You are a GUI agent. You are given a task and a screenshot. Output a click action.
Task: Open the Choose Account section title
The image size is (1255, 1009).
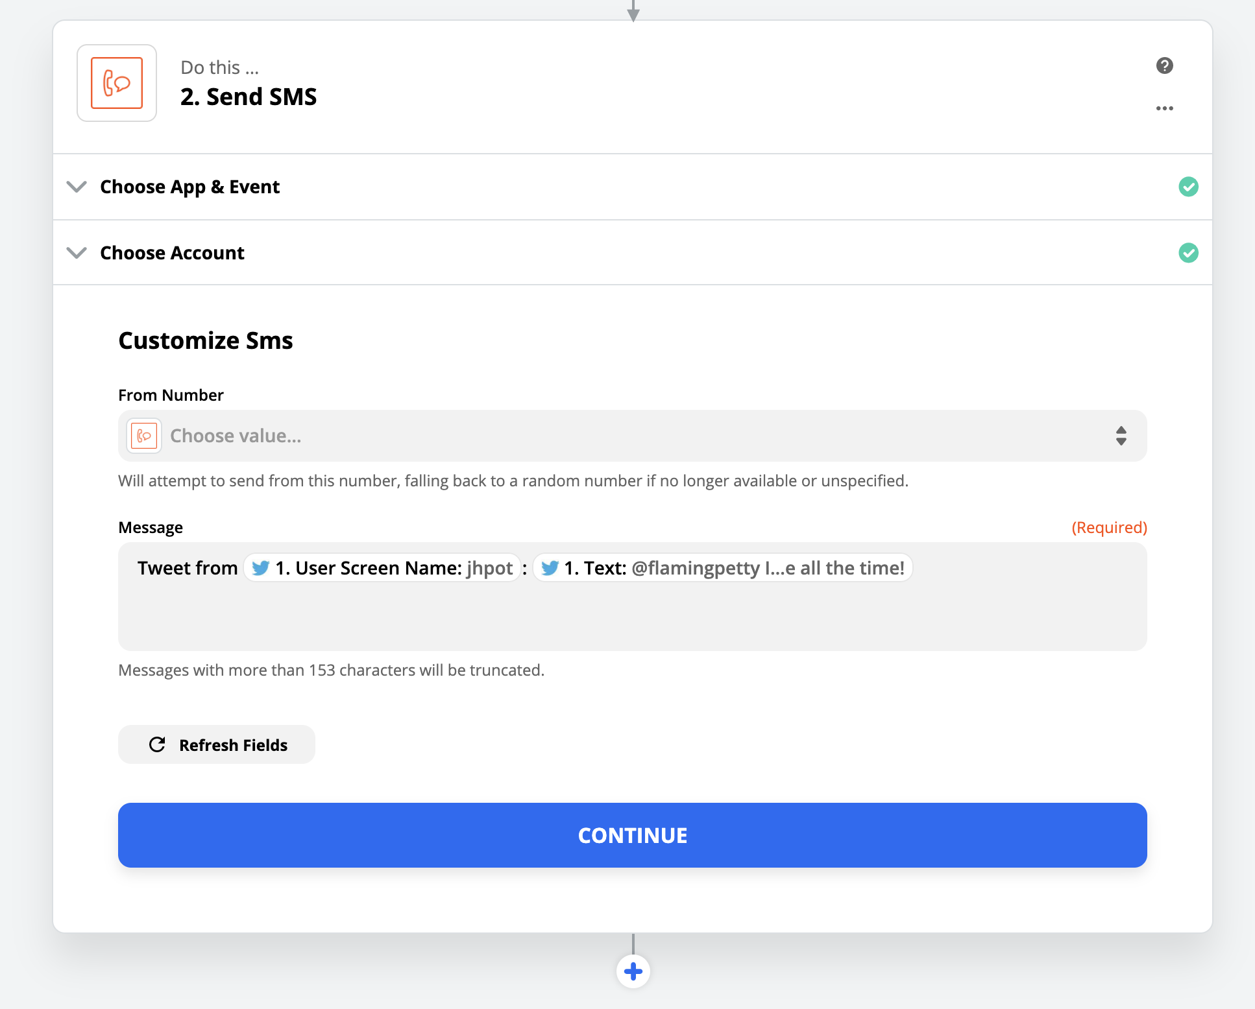172,252
